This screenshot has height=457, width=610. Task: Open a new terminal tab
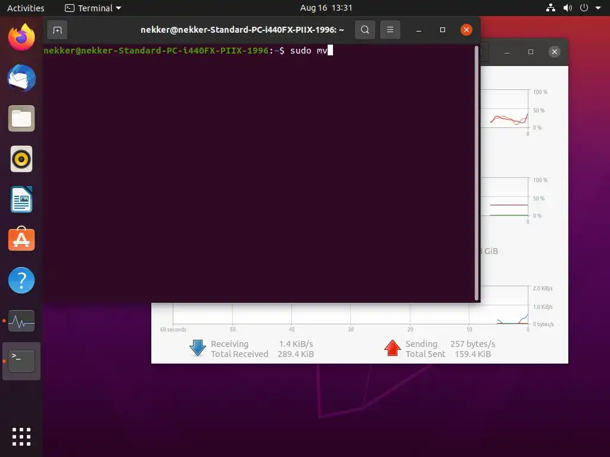tap(57, 30)
